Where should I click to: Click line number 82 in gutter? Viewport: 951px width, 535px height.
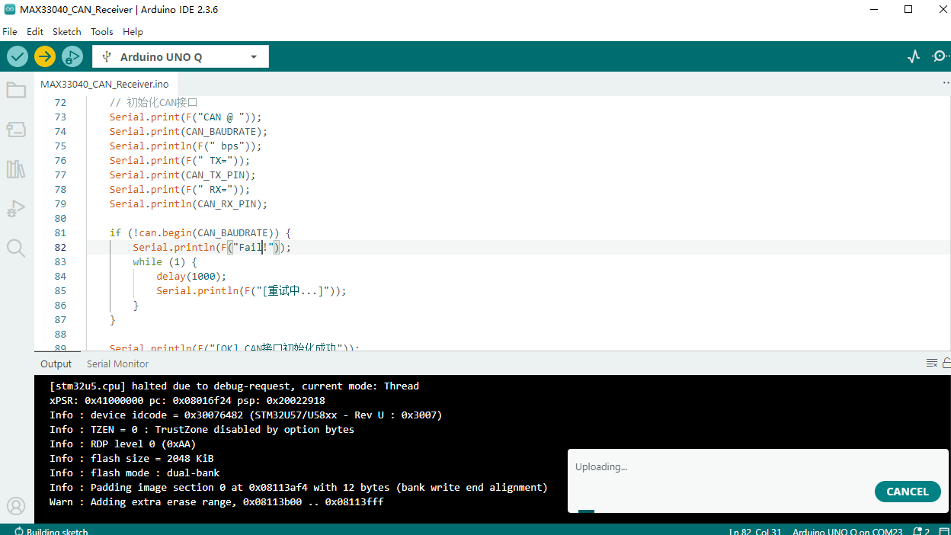(60, 248)
